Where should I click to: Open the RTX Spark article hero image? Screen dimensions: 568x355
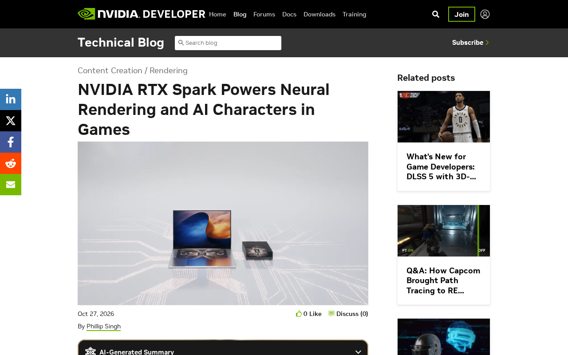coord(223,223)
